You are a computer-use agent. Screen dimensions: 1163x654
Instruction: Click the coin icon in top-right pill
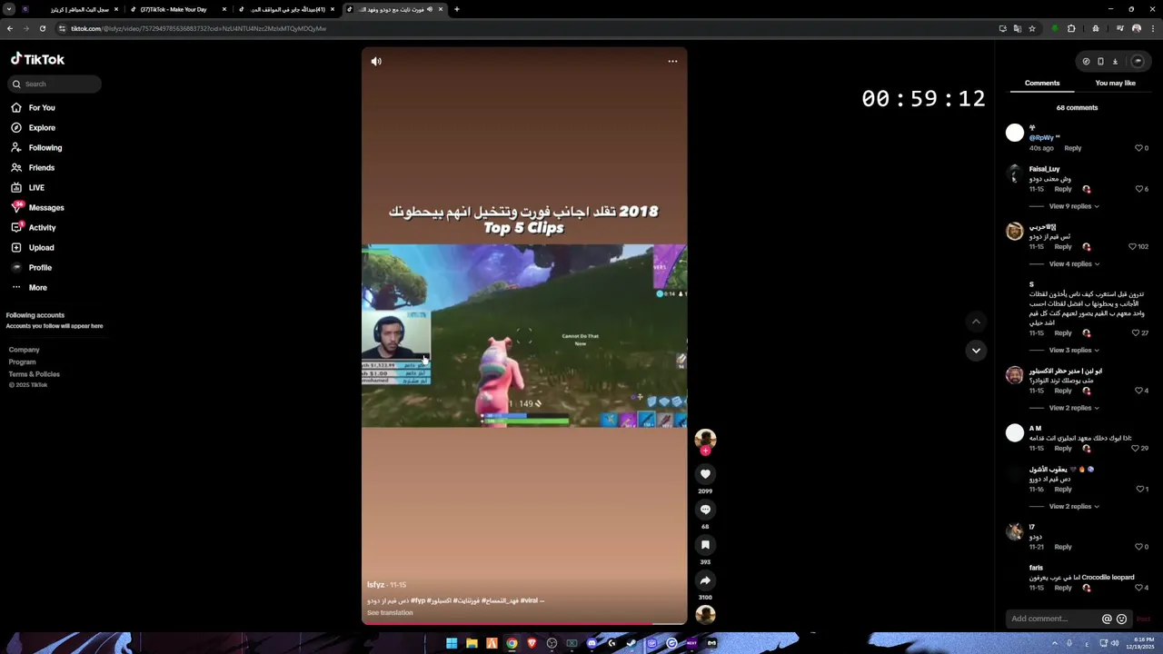coord(1086,62)
